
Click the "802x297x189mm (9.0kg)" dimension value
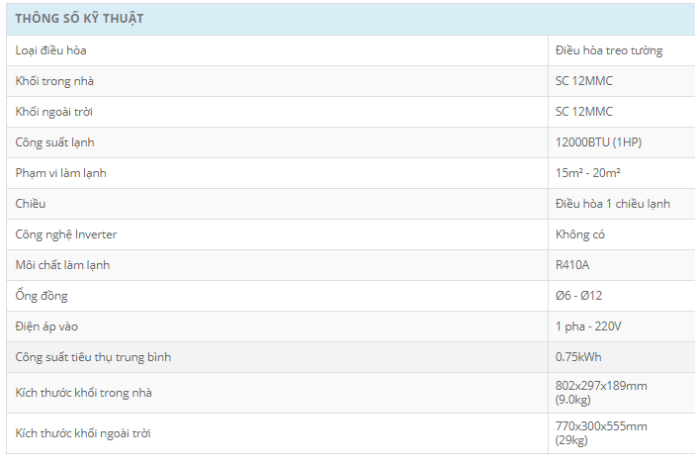tap(601, 393)
